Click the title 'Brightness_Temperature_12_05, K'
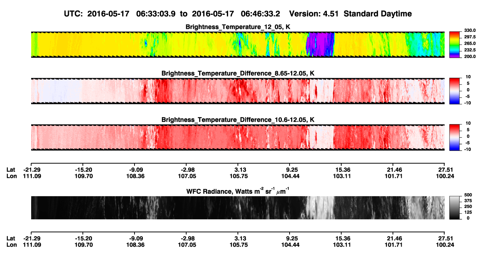 [x=238, y=27]
